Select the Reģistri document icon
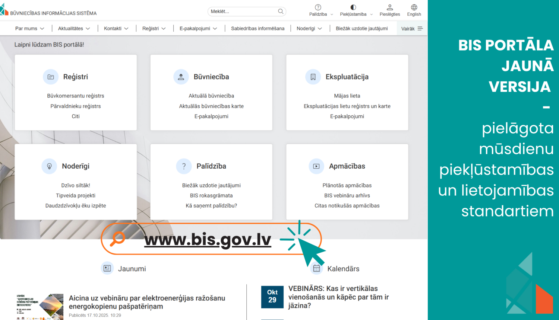 (x=51, y=77)
